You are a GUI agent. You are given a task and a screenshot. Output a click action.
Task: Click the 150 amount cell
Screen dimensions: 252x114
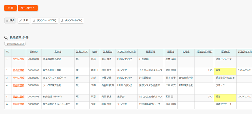(x=204, y=71)
